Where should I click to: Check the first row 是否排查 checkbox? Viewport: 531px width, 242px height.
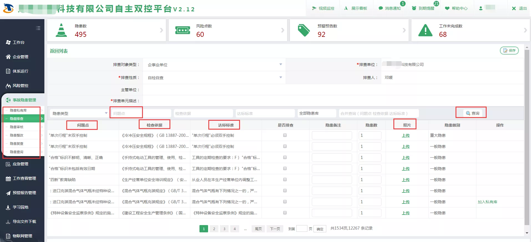pyautogui.click(x=285, y=135)
